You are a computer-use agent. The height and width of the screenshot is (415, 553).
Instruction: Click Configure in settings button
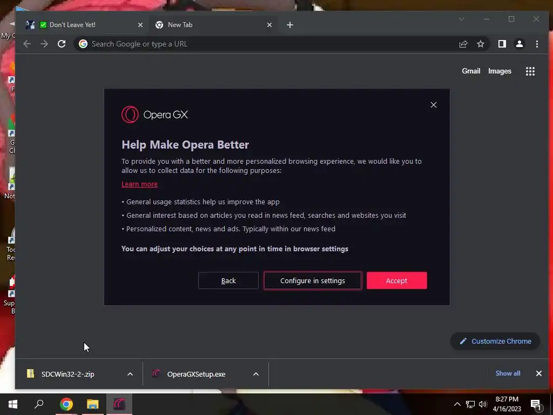313,280
